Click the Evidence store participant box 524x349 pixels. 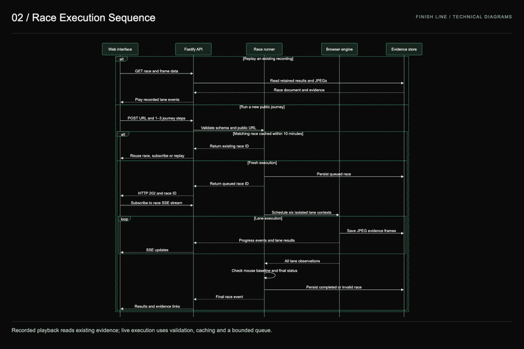(404, 49)
